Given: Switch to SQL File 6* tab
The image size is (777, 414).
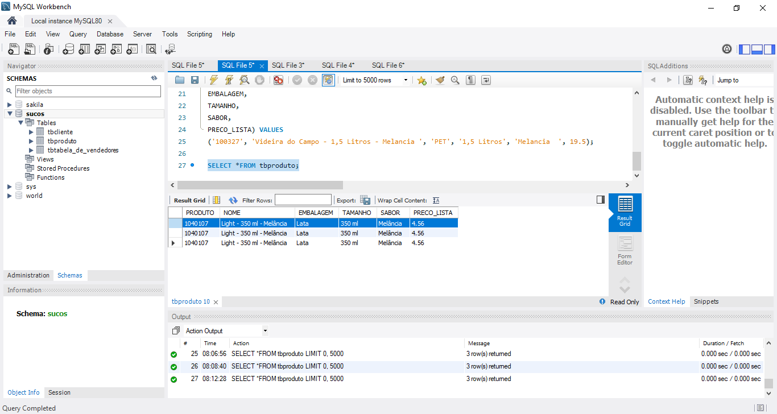Looking at the screenshot, I should point(388,65).
